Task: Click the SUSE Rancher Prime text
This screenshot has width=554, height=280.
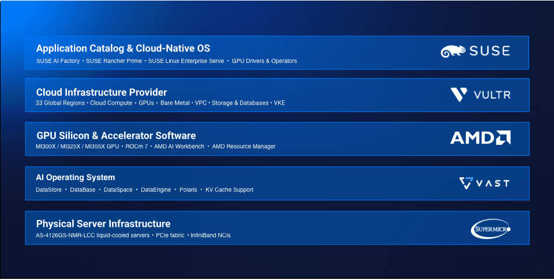Action: (114, 61)
